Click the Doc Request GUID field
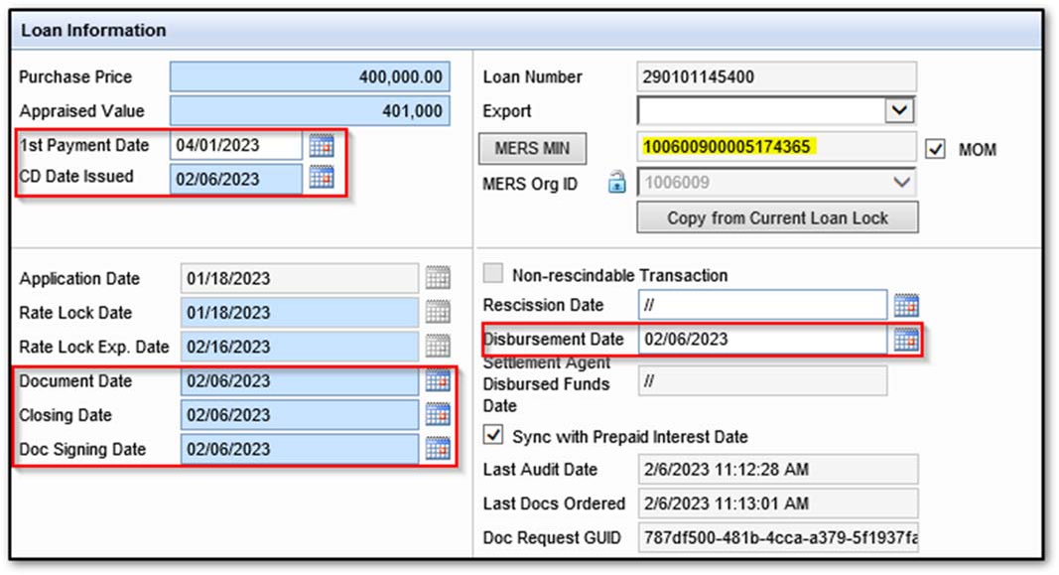Image resolution: width=1059 pixels, height=575 pixels. point(778,537)
